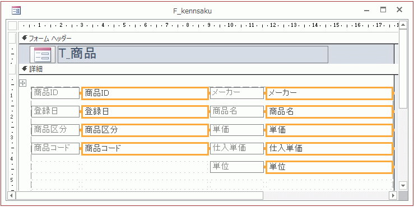414x207 pixels.
Task: Click the 詳細 section bar
Action: click(208, 69)
